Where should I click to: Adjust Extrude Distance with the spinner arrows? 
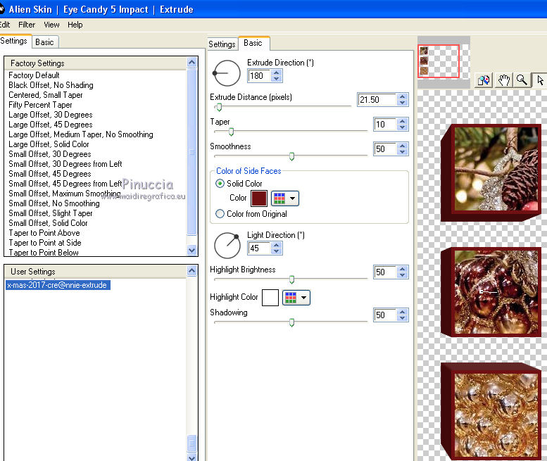click(x=403, y=100)
